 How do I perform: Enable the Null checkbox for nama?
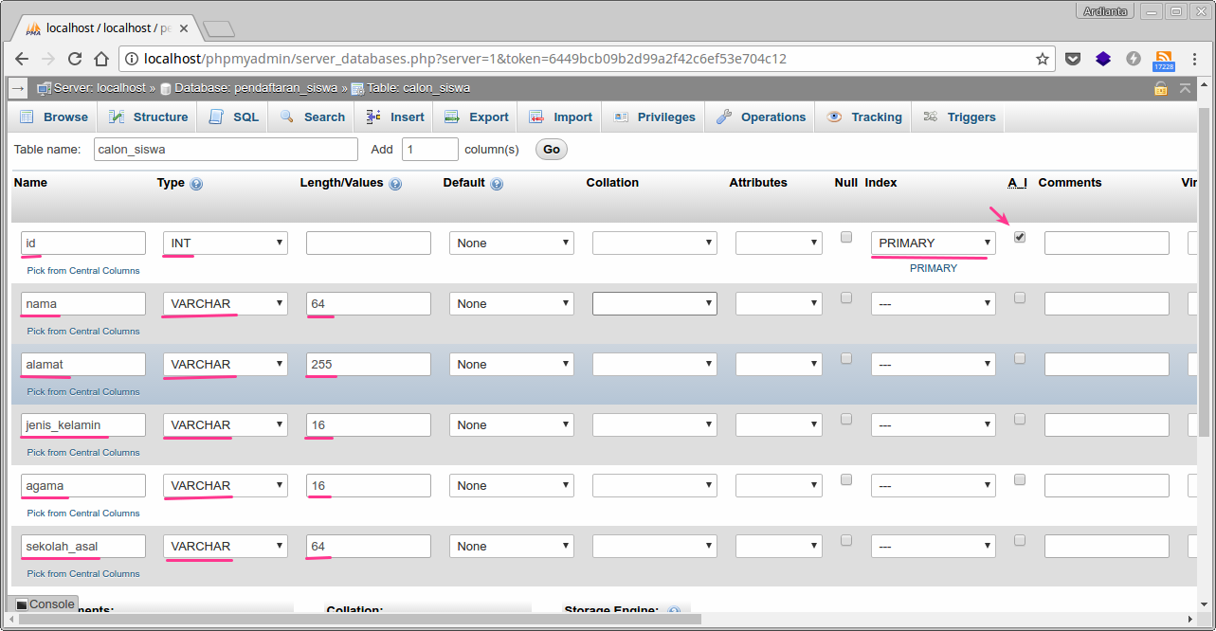click(846, 298)
